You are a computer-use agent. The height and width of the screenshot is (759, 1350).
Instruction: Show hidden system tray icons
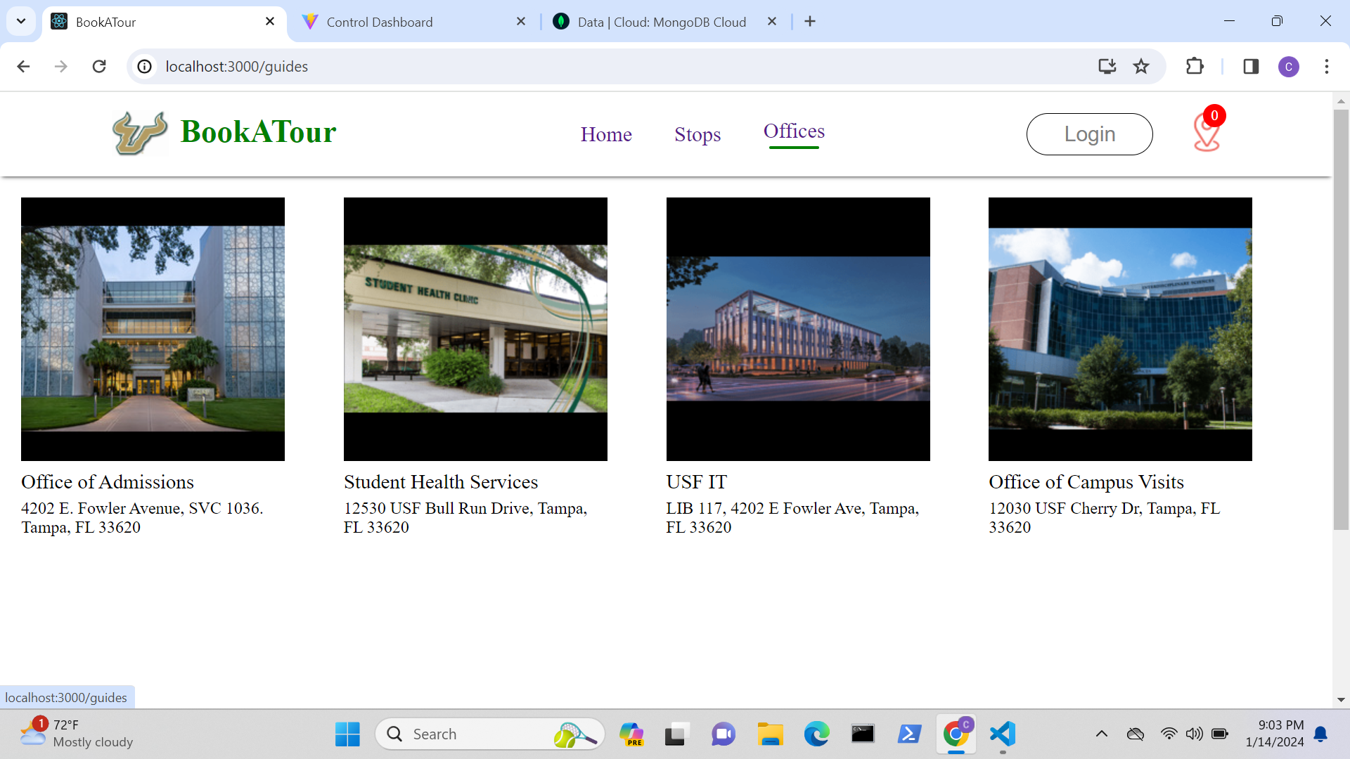click(x=1102, y=734)
